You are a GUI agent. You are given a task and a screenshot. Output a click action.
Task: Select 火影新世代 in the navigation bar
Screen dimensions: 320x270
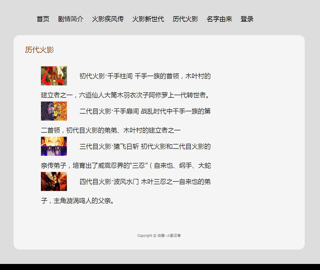(x=148, y=19)
